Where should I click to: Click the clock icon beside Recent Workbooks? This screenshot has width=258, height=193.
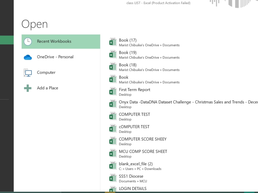point(28,41)
